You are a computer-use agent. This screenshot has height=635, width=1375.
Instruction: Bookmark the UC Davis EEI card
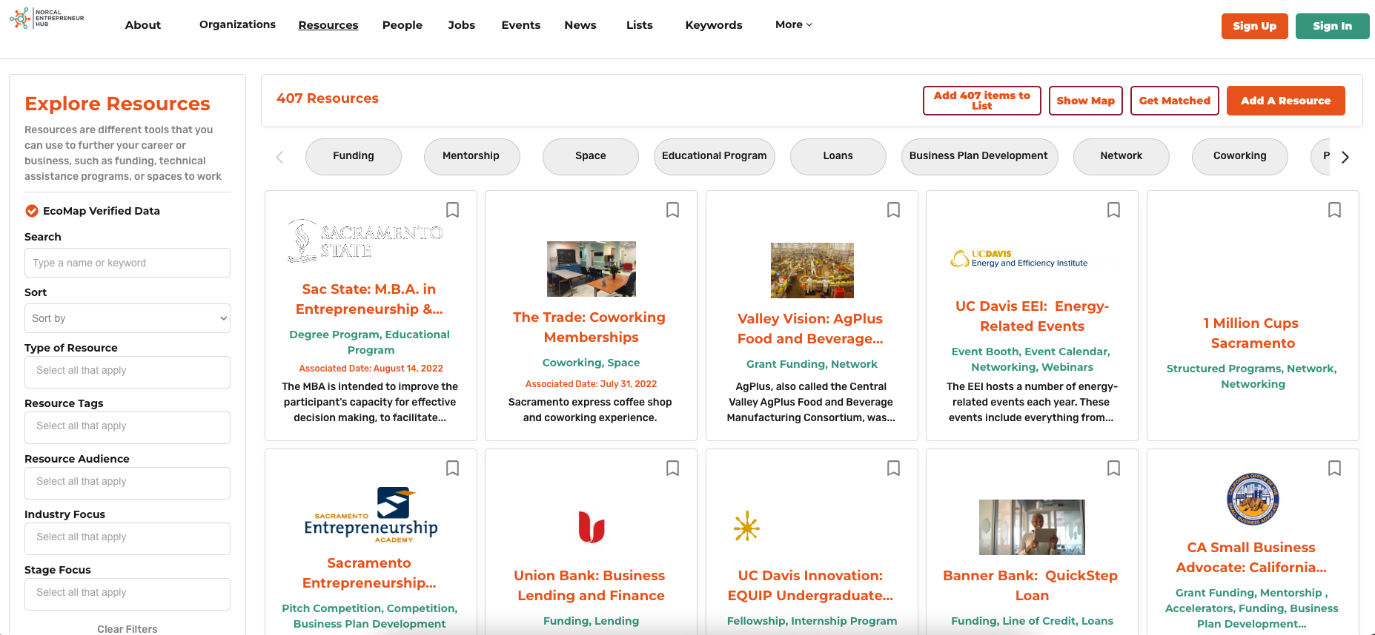pyautogui.click(x=1113, y=210)
